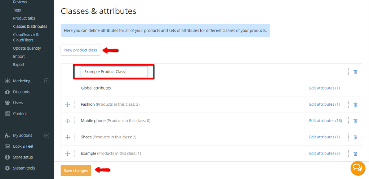The height and width of the screenshot is (179, 369).
Task: Open CloudSearch & CloudFilters page
Action: 26,37
